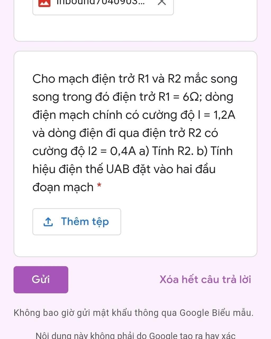Click the upload arrow icon beside Thêm tệp
This screenshot has width=271, height=339.
tap(48, 222)
